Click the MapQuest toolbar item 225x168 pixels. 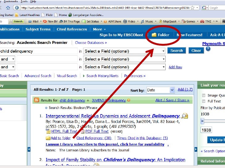tap(168, 22)
